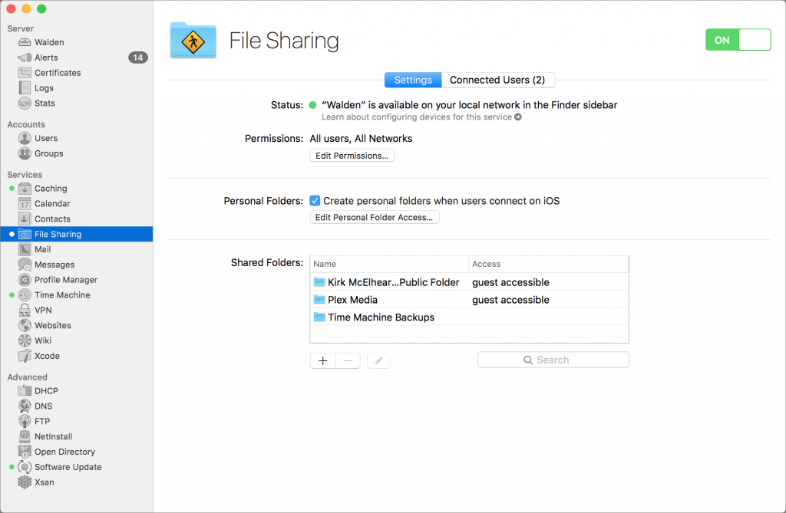
Task: Select the DHCP icon under Advanced
Action: pos(25,391)
